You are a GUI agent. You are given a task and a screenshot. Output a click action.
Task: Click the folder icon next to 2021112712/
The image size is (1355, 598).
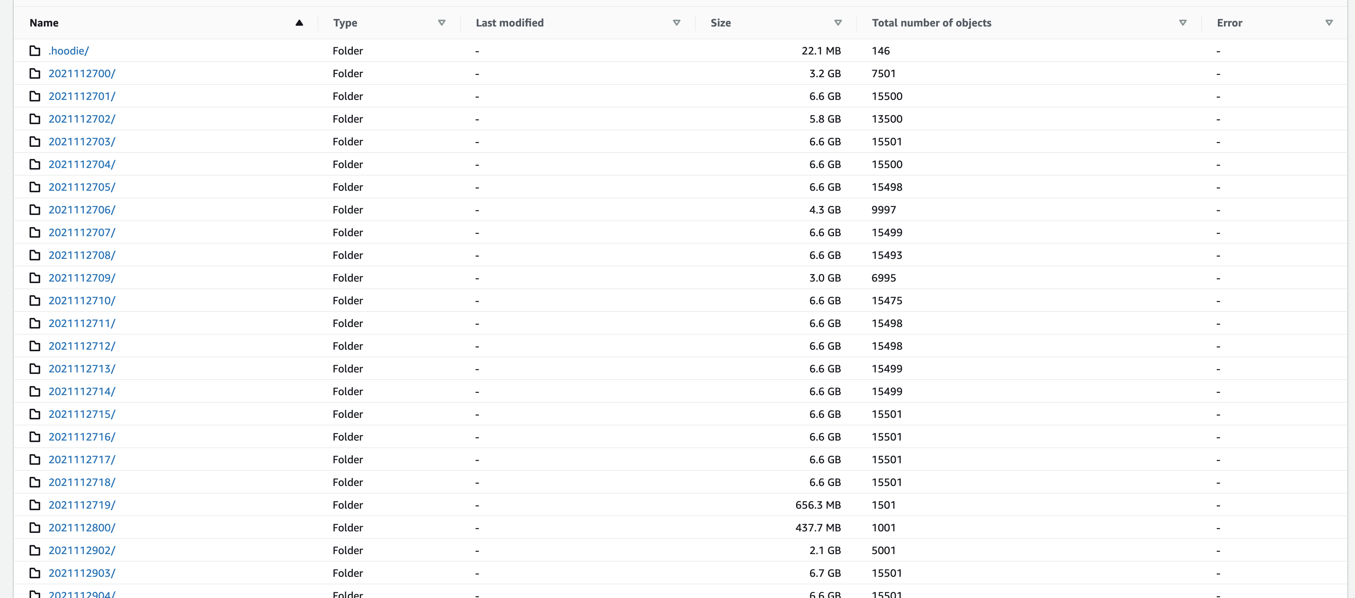point(35,346)
